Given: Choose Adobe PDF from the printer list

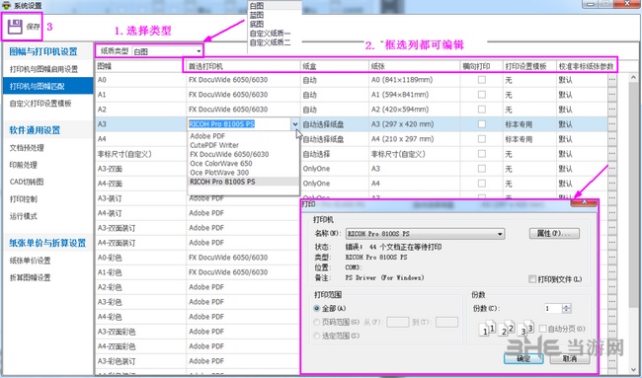Looking at the screenshot, I should (207, 136).
